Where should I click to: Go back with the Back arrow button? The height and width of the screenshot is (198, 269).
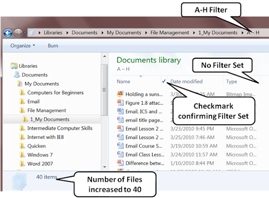[8, 33]
